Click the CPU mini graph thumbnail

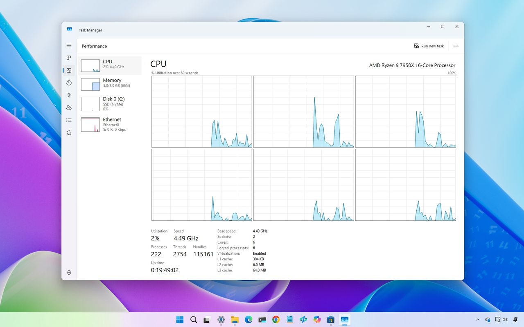90,66
